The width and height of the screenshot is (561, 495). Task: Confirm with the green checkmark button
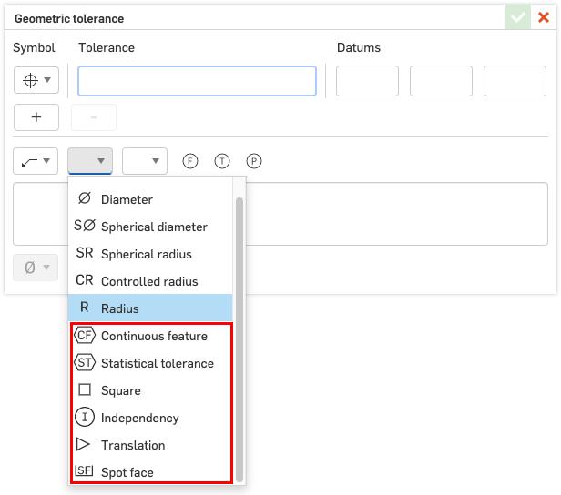pos(518,17)
